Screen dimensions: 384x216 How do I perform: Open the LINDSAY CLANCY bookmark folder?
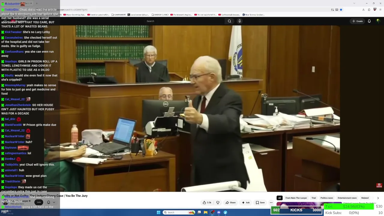point(160,15)
